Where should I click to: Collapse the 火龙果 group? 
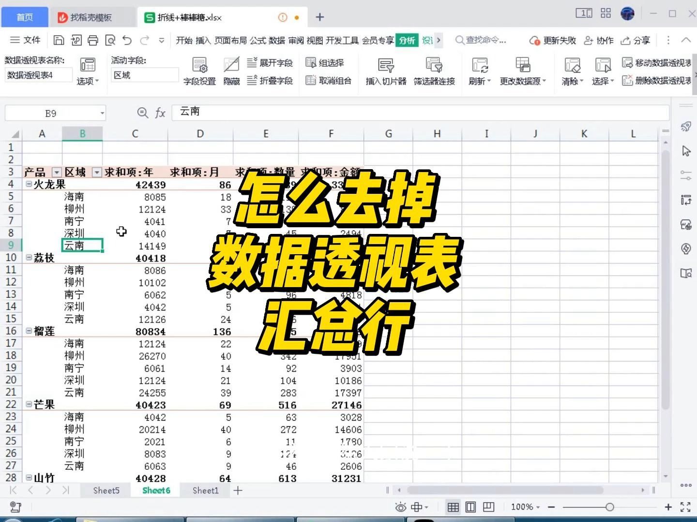[29, 184]
